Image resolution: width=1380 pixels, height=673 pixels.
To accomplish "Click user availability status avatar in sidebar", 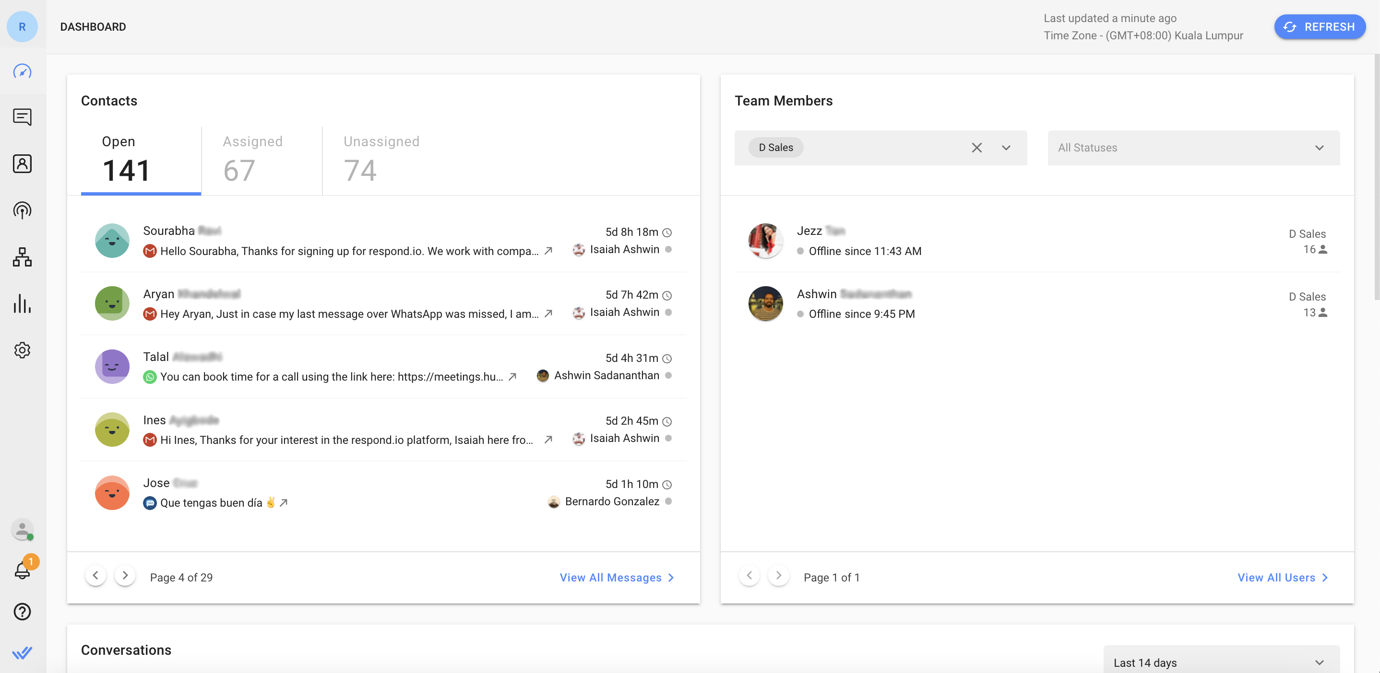I will click(22, 530).
